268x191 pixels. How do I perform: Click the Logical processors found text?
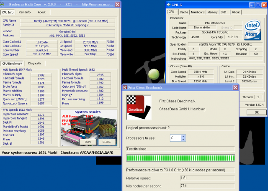[148, 128]
